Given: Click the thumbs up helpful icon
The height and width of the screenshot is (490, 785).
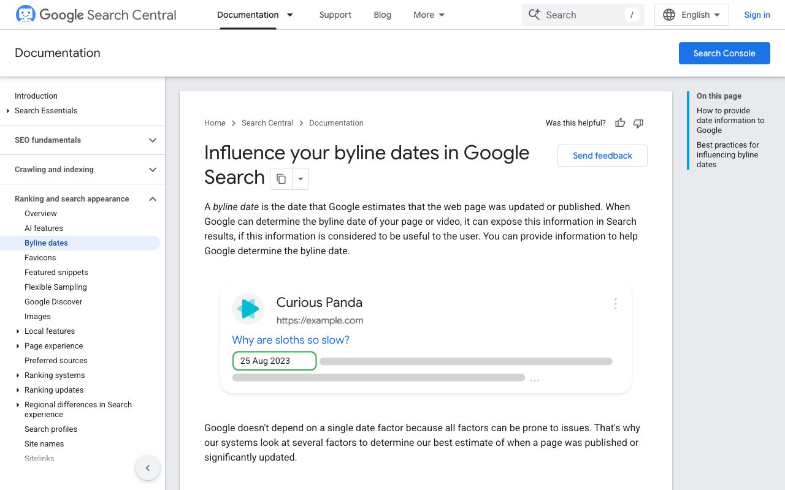Looking at the screenshot, I should click(x=620, y=123).
